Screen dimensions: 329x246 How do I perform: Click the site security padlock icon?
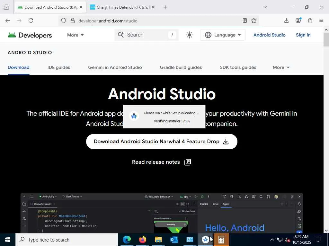pos(73,20)
